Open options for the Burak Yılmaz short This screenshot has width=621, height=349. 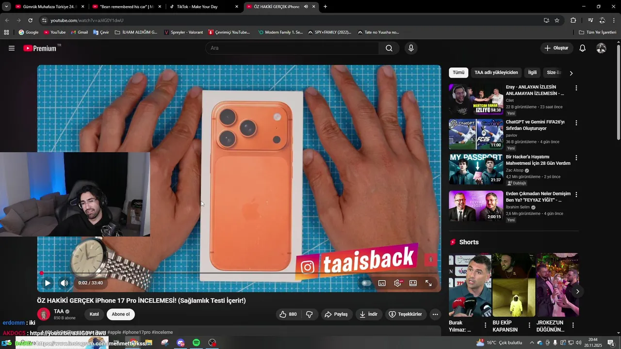point(485,325)
